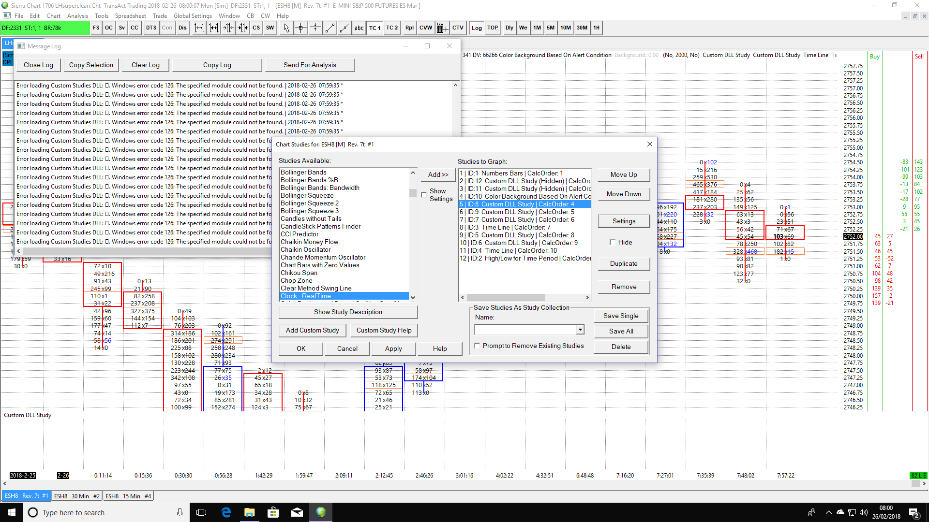Viewport: 929px width, 522px height.
Task: Enable the Show Settings checkbox
Action: (x=424, y=195)
